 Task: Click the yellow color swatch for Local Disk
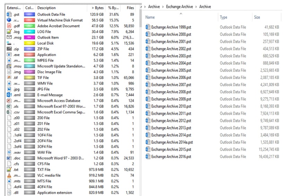(x=29, y=43)
